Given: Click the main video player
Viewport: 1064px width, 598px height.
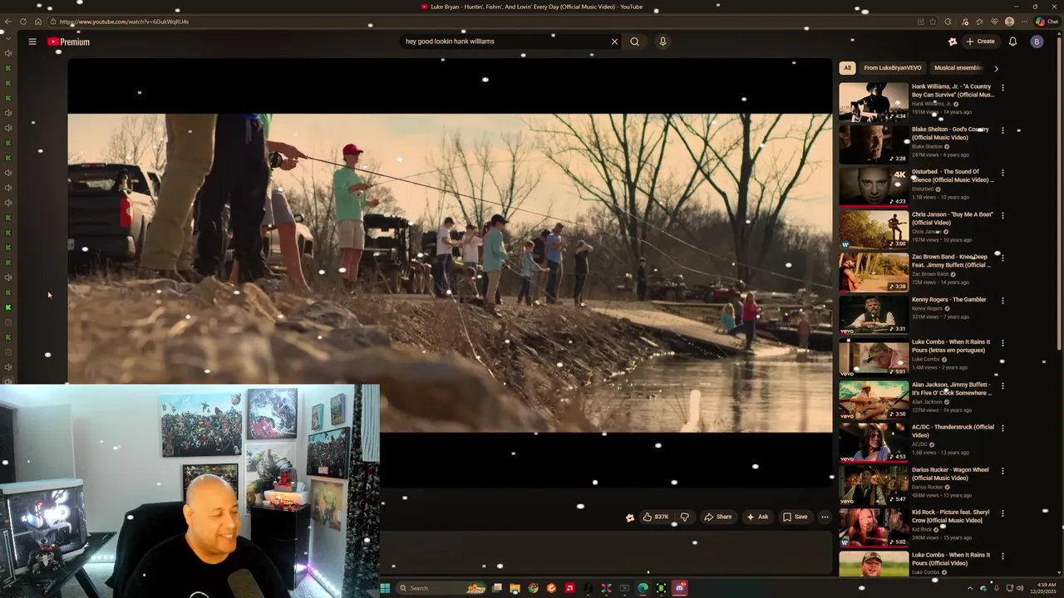Looking at the screenshot, I should point(450,272).
